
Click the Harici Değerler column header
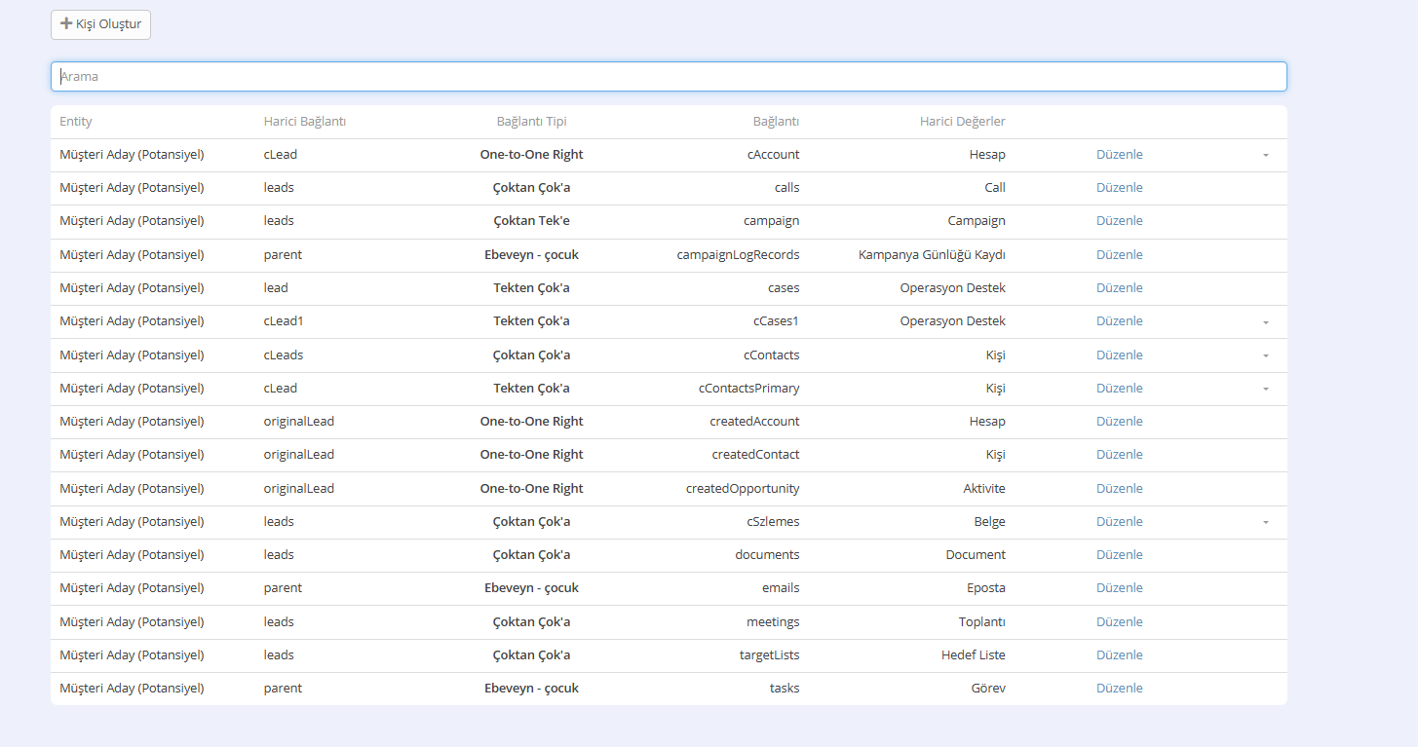coord(962,122)
